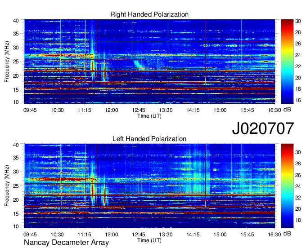Viewport: 306px width, 248px height.
Task: Click 11:15 tick on Right Handed time axis
Action: pos(84,110)
